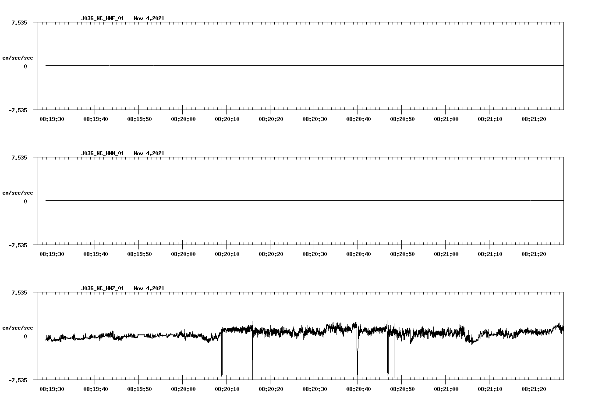Click the HNZ downward spike near 08:20:16
The height and width of the screenshot is (405, 595).
[252, 351]
